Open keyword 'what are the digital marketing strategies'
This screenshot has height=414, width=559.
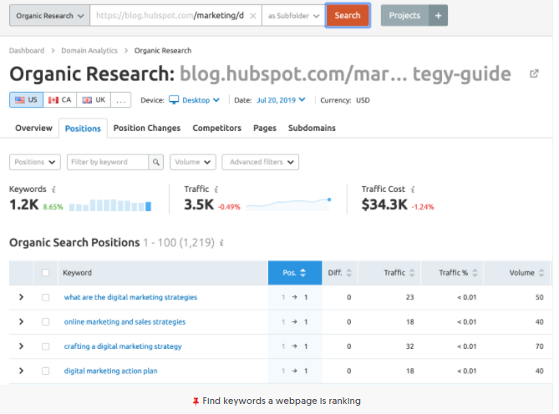[x=130, y=297]
